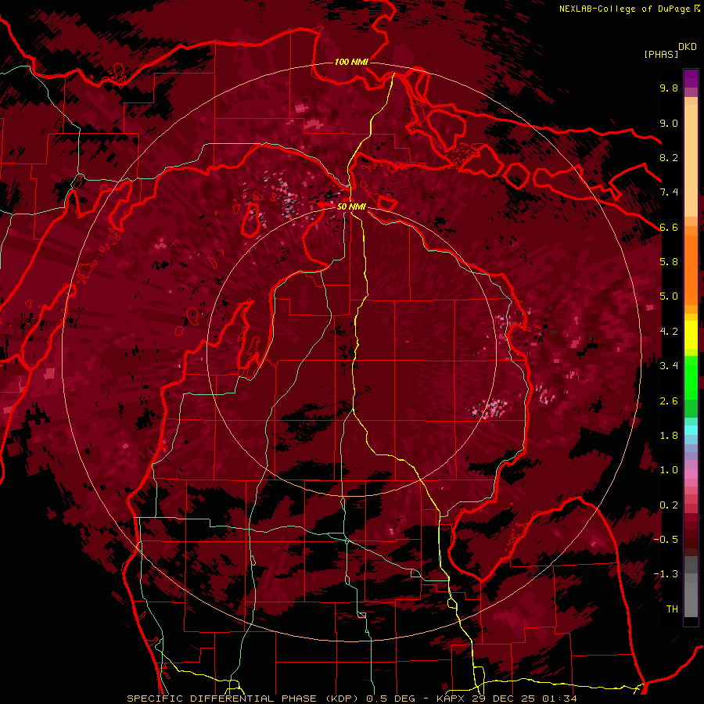Pick the pink segment near 1.0
Viewport: 704px width, 704px height.
(691, 473)
